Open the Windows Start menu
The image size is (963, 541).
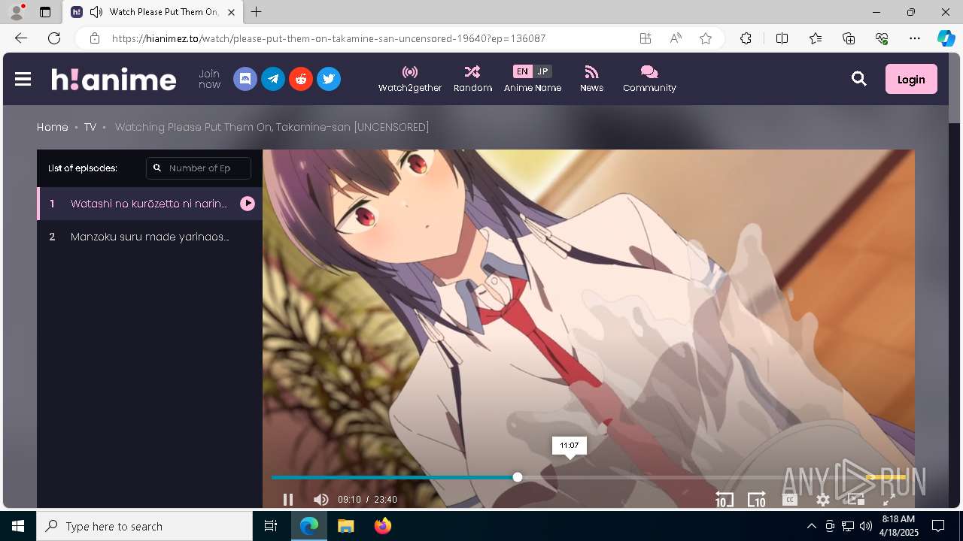[x=18, y=526]
